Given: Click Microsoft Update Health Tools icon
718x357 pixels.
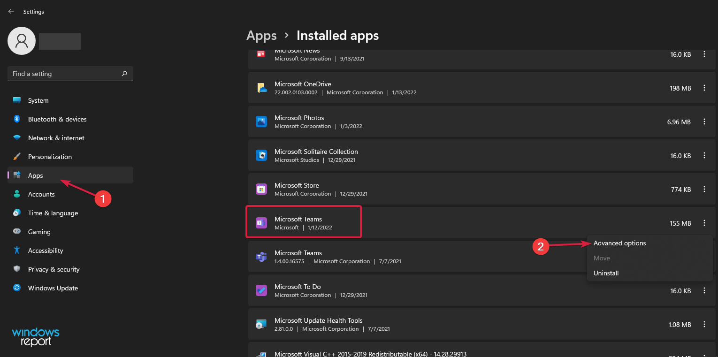Looking at the screenshot, I should pos(261,325).
